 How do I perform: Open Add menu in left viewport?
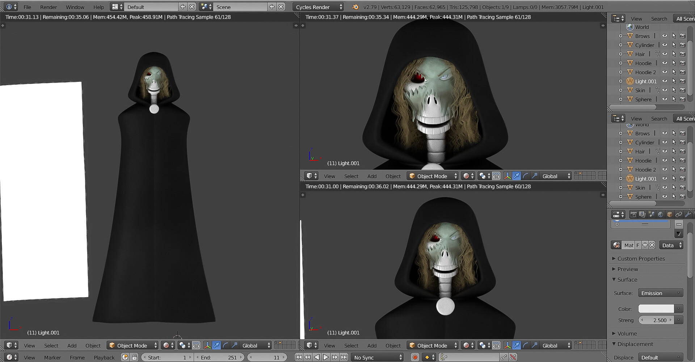click(72, 345)
